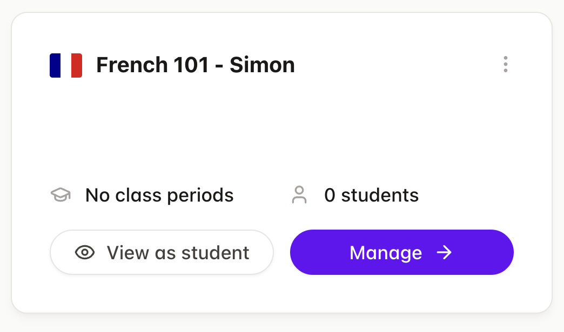This screenshot has height=332, width=564.
Task: Open the three-dot class options menu
Action: click(x=505, y=64)
